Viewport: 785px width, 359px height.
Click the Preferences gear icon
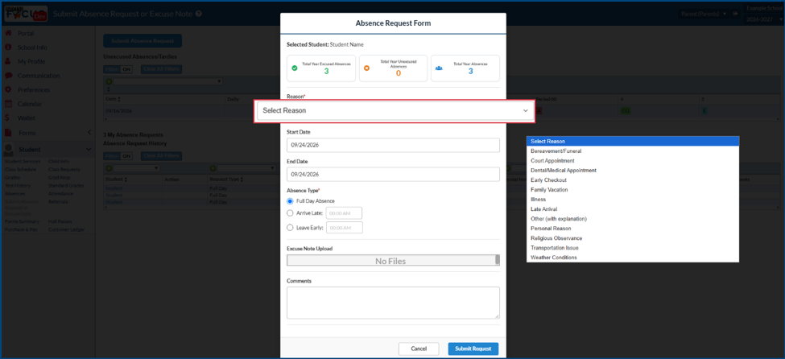pyautogui.click(x=7, y=89)
